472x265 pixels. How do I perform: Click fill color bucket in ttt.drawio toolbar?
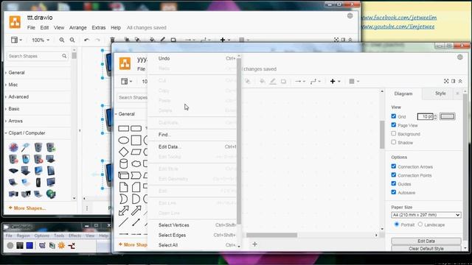tap(152, 40)
